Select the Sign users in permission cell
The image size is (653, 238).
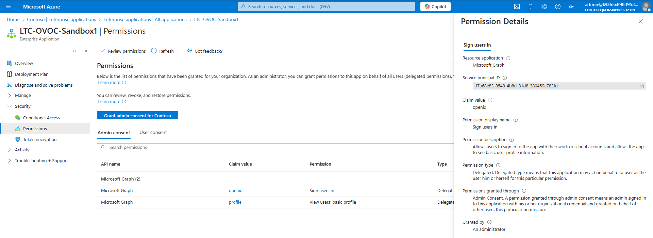[x=322, y=191]
